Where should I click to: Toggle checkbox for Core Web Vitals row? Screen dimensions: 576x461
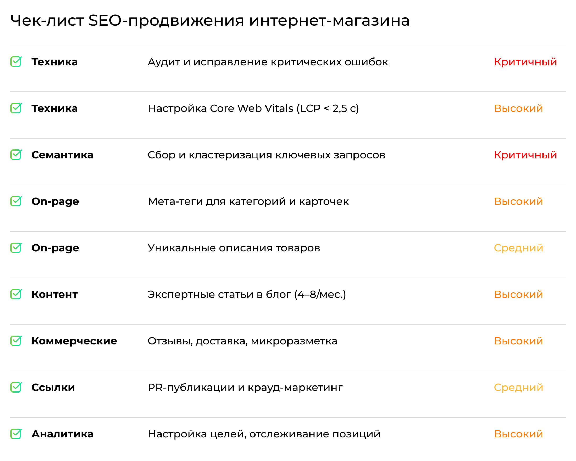click(16, 108)
